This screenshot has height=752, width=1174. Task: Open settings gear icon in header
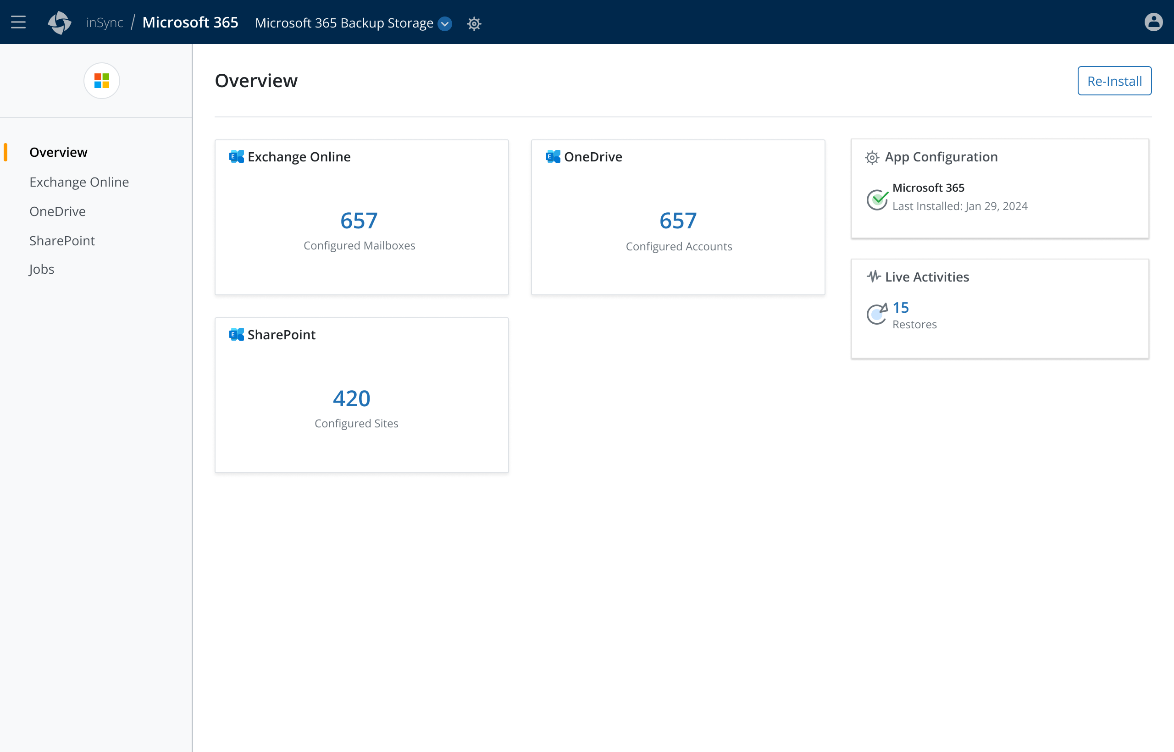tap(474, 23)
